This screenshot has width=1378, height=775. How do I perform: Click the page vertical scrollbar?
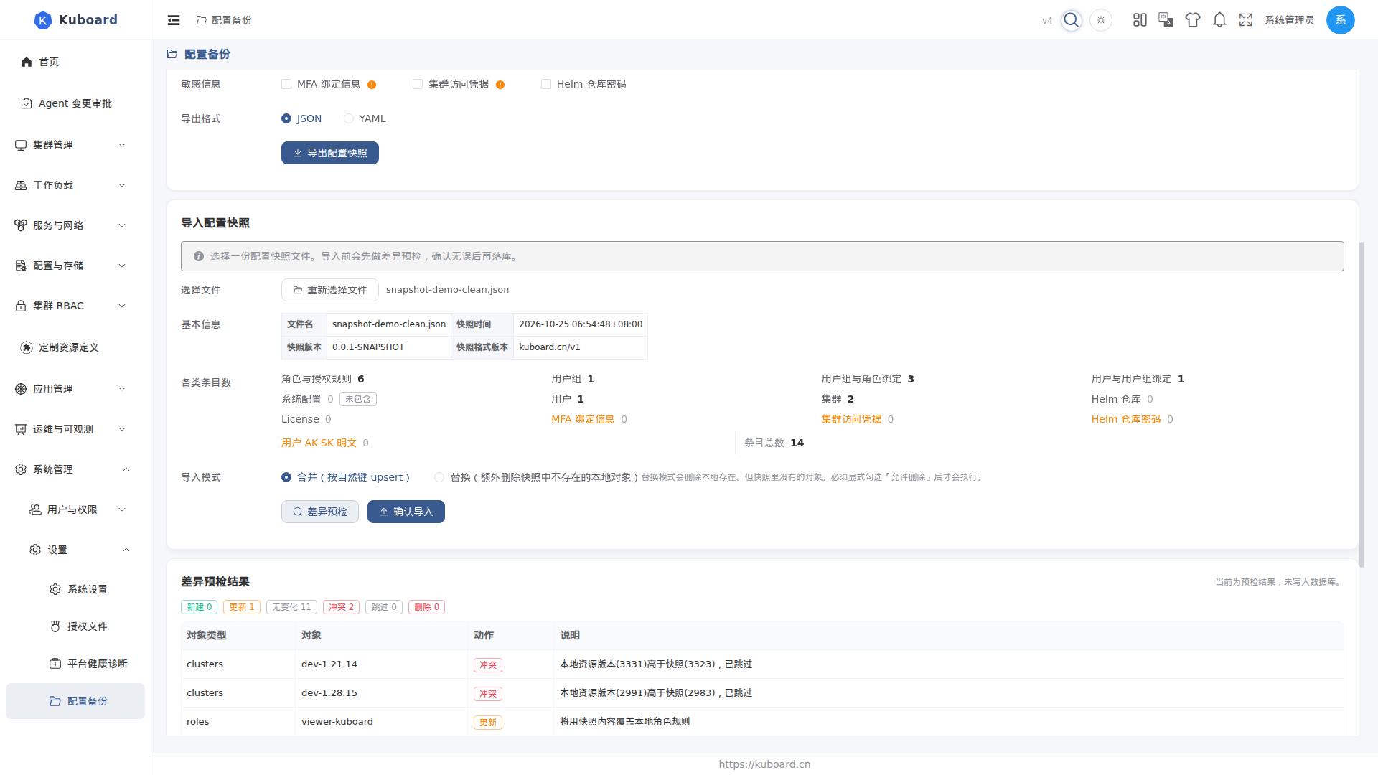click(x=1361, y=404)
